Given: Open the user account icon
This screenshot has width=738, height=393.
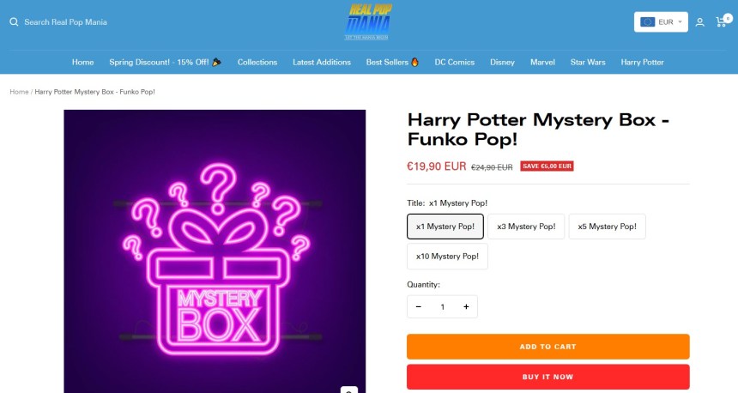Looking at the screenshot, I should 699,22.
